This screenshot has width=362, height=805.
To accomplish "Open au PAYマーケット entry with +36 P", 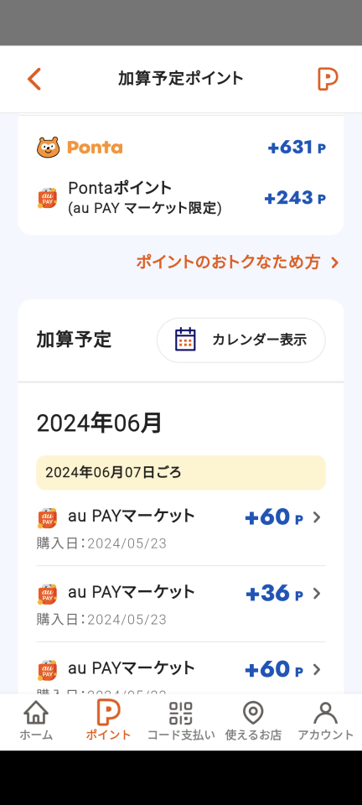I will 181,604.
